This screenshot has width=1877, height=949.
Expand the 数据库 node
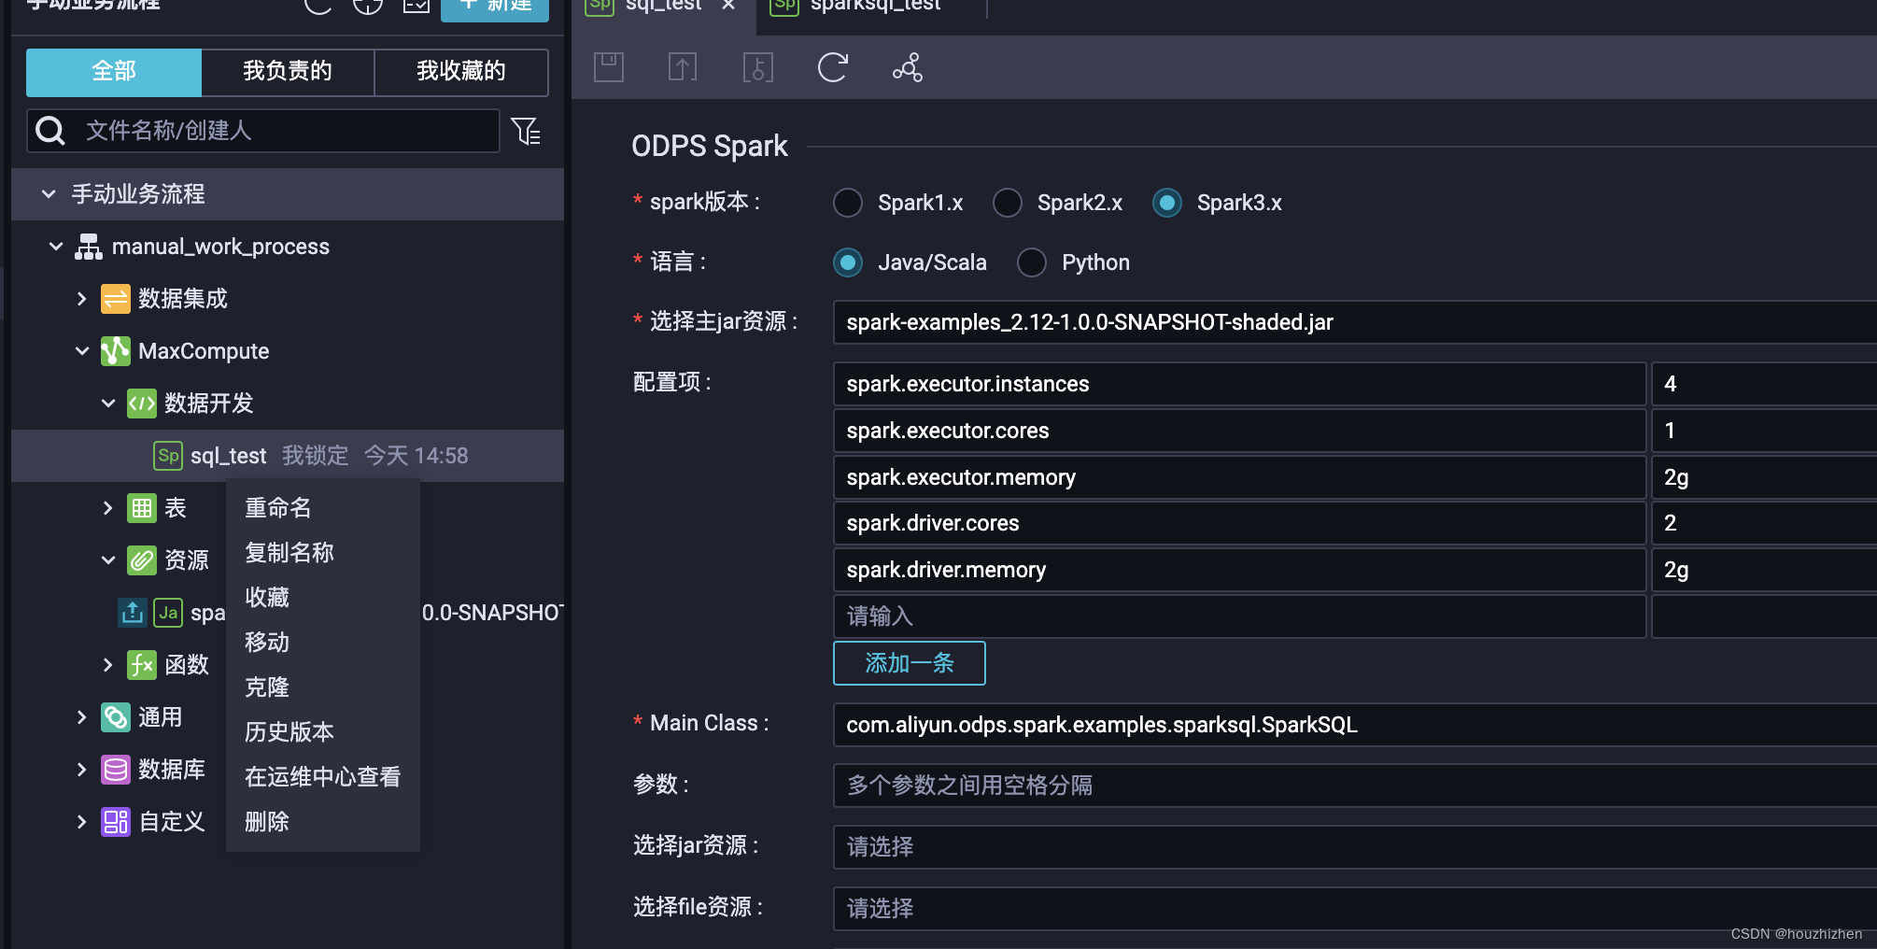[82, 770]
